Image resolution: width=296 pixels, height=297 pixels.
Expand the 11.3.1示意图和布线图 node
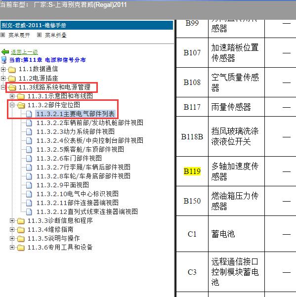click(x=12, y=96)
